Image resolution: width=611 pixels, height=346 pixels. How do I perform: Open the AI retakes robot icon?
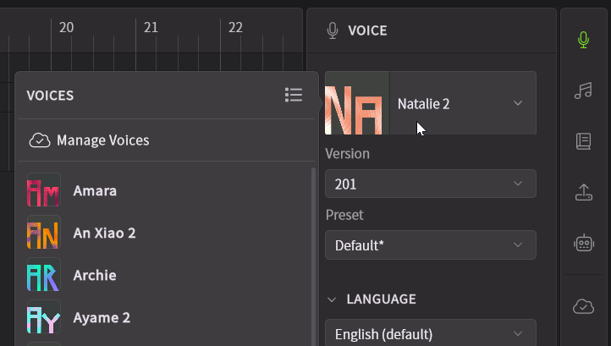pyautogui.click(x=584, y=244)
